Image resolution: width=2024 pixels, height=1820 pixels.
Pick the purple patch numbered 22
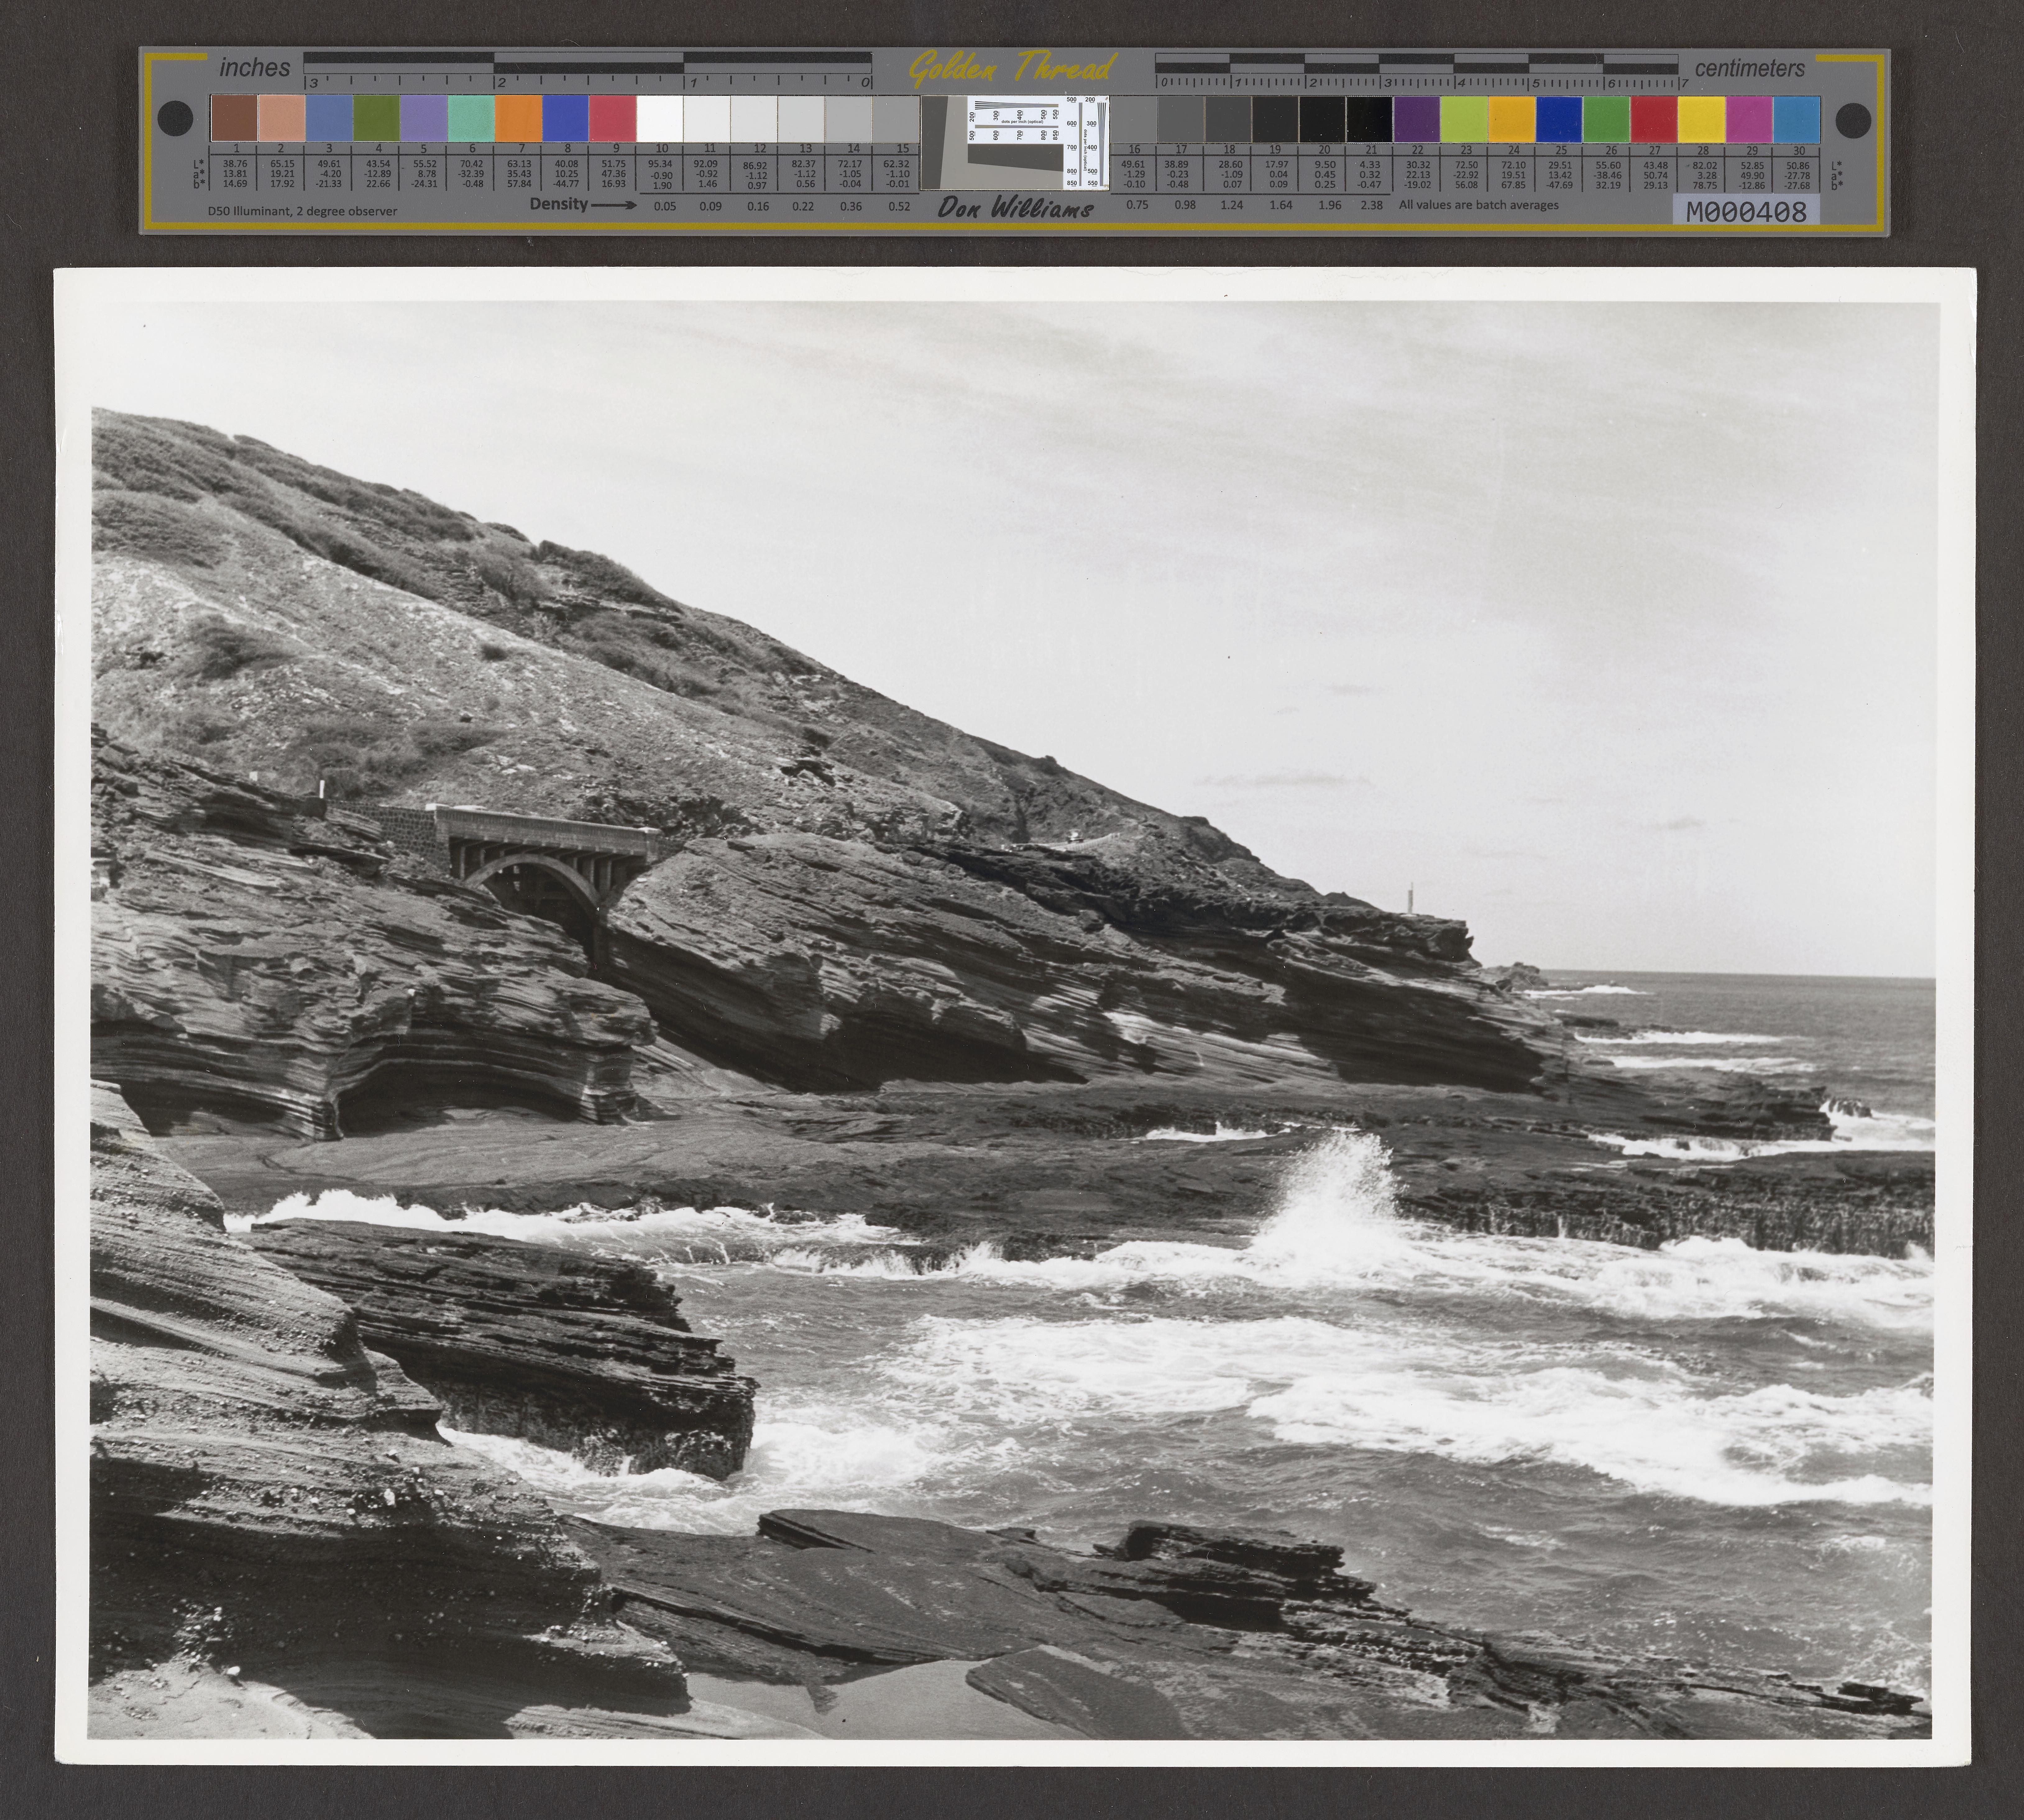1417,118
